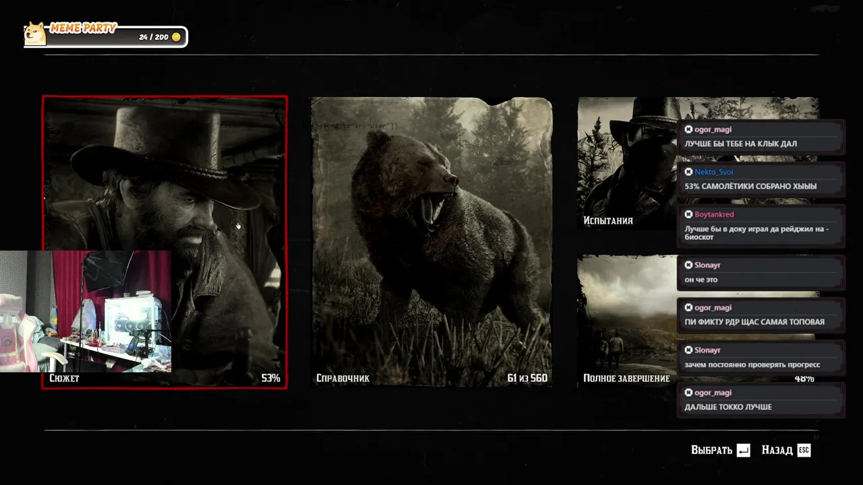Open the Справочник compendium bear card

click(x=431, y=242)
